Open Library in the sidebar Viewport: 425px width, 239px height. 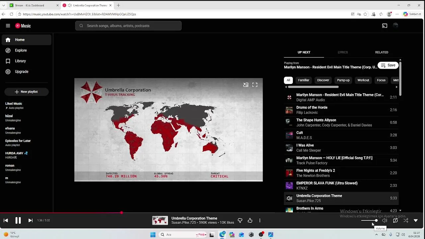[27, 61]
